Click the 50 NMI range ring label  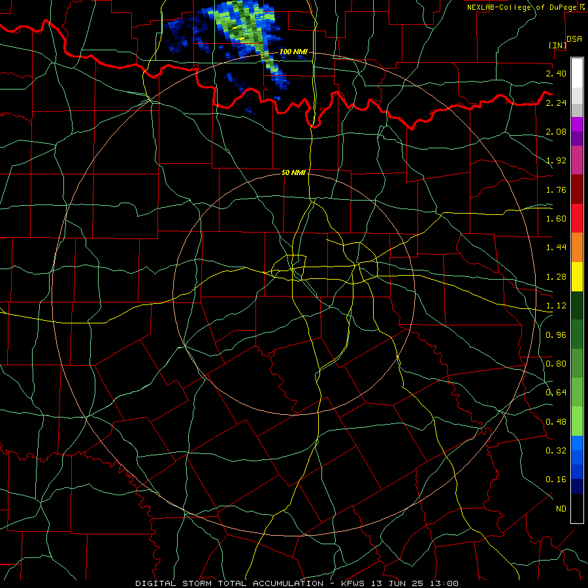[293, 172]
